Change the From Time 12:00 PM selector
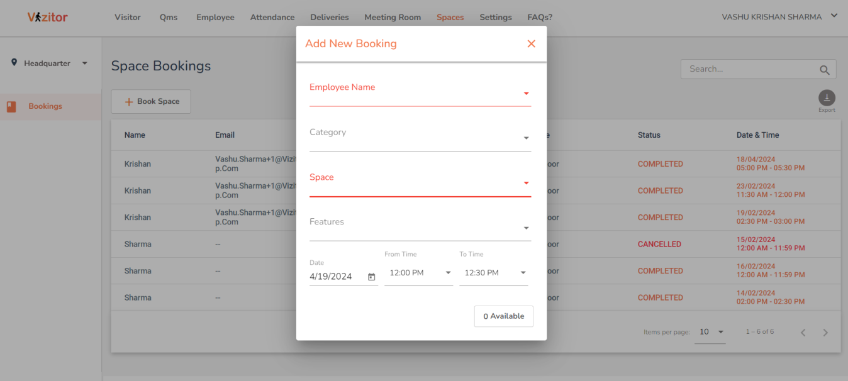848x381 pixels. 418,273
